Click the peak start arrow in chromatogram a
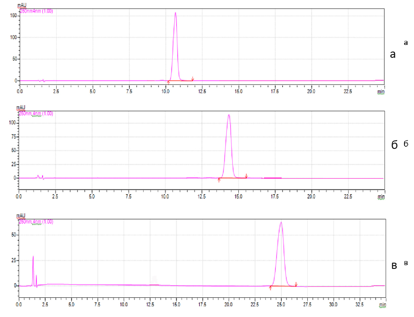Image resolution: width=414 pixels, height=317 pixels. pos(168,82)
